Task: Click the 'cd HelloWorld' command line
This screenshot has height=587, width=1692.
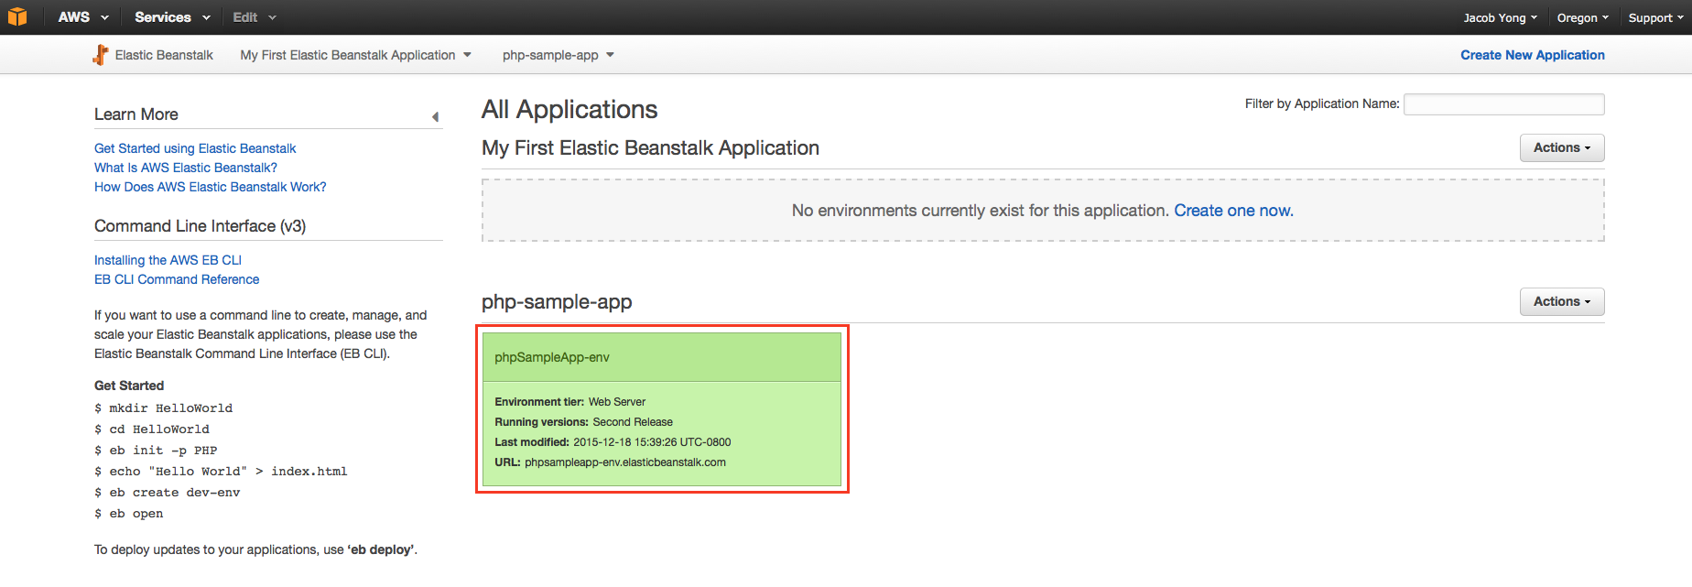Action: [x=152, y=429]
